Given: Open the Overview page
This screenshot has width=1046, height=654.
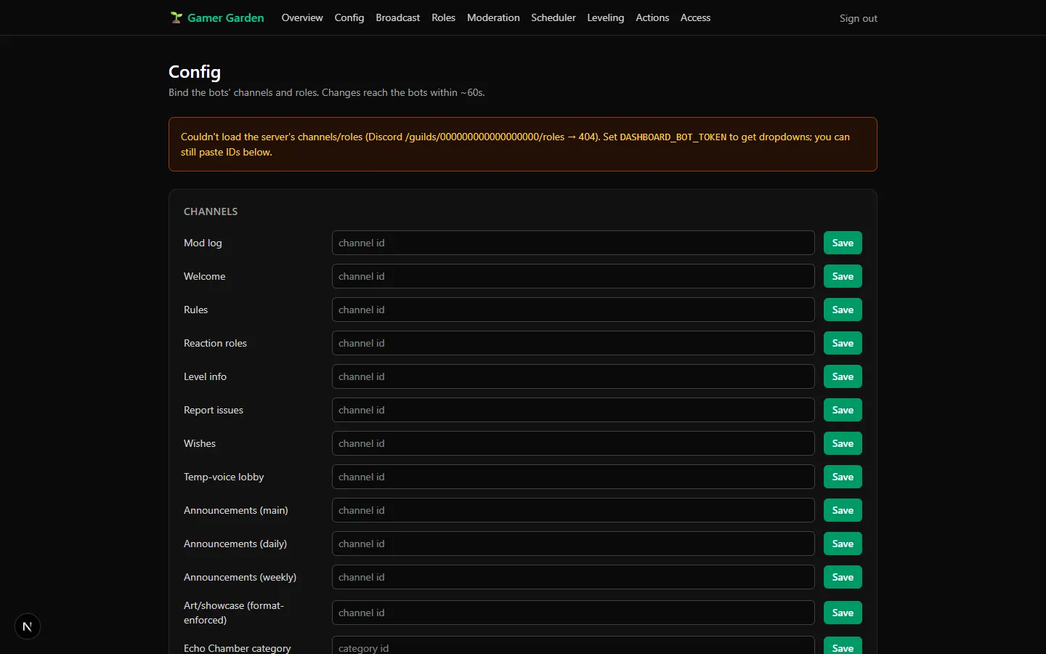Looking at the screenshot, I should [x=302, y=17].
